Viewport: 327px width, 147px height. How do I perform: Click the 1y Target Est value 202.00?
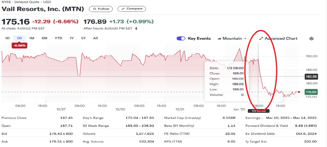(311, 142)
